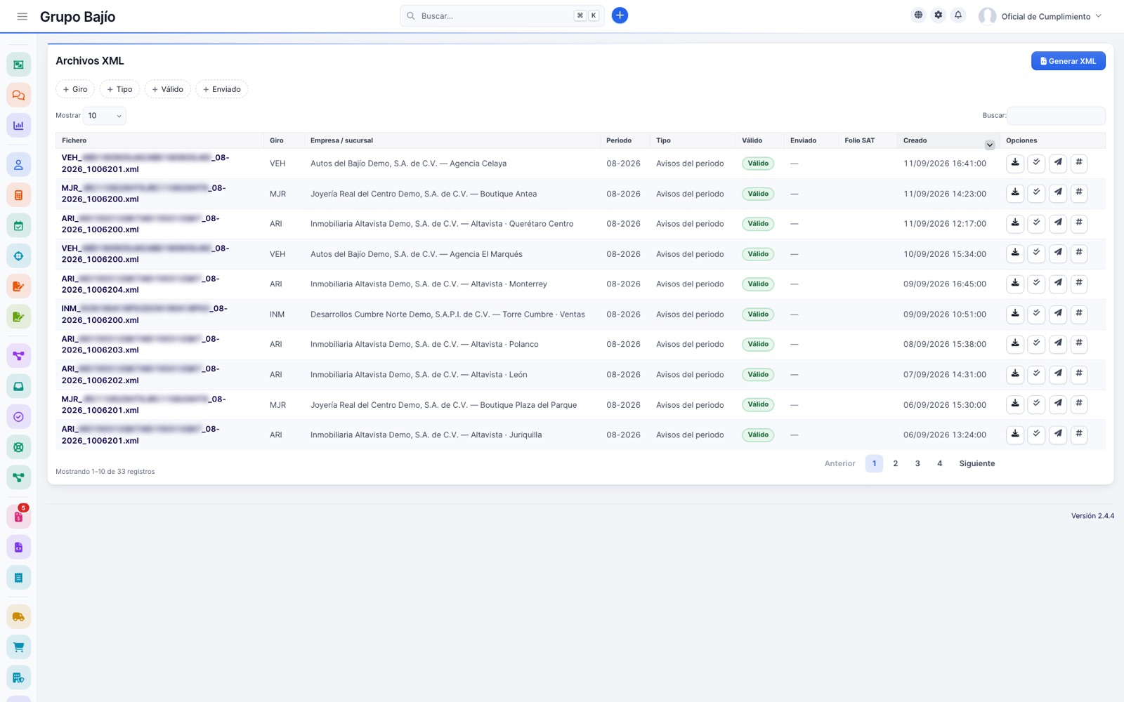This screenshot has height=702, width=1124.
Task: Go to page 2 of results
Action: click(x=895, y=463)
